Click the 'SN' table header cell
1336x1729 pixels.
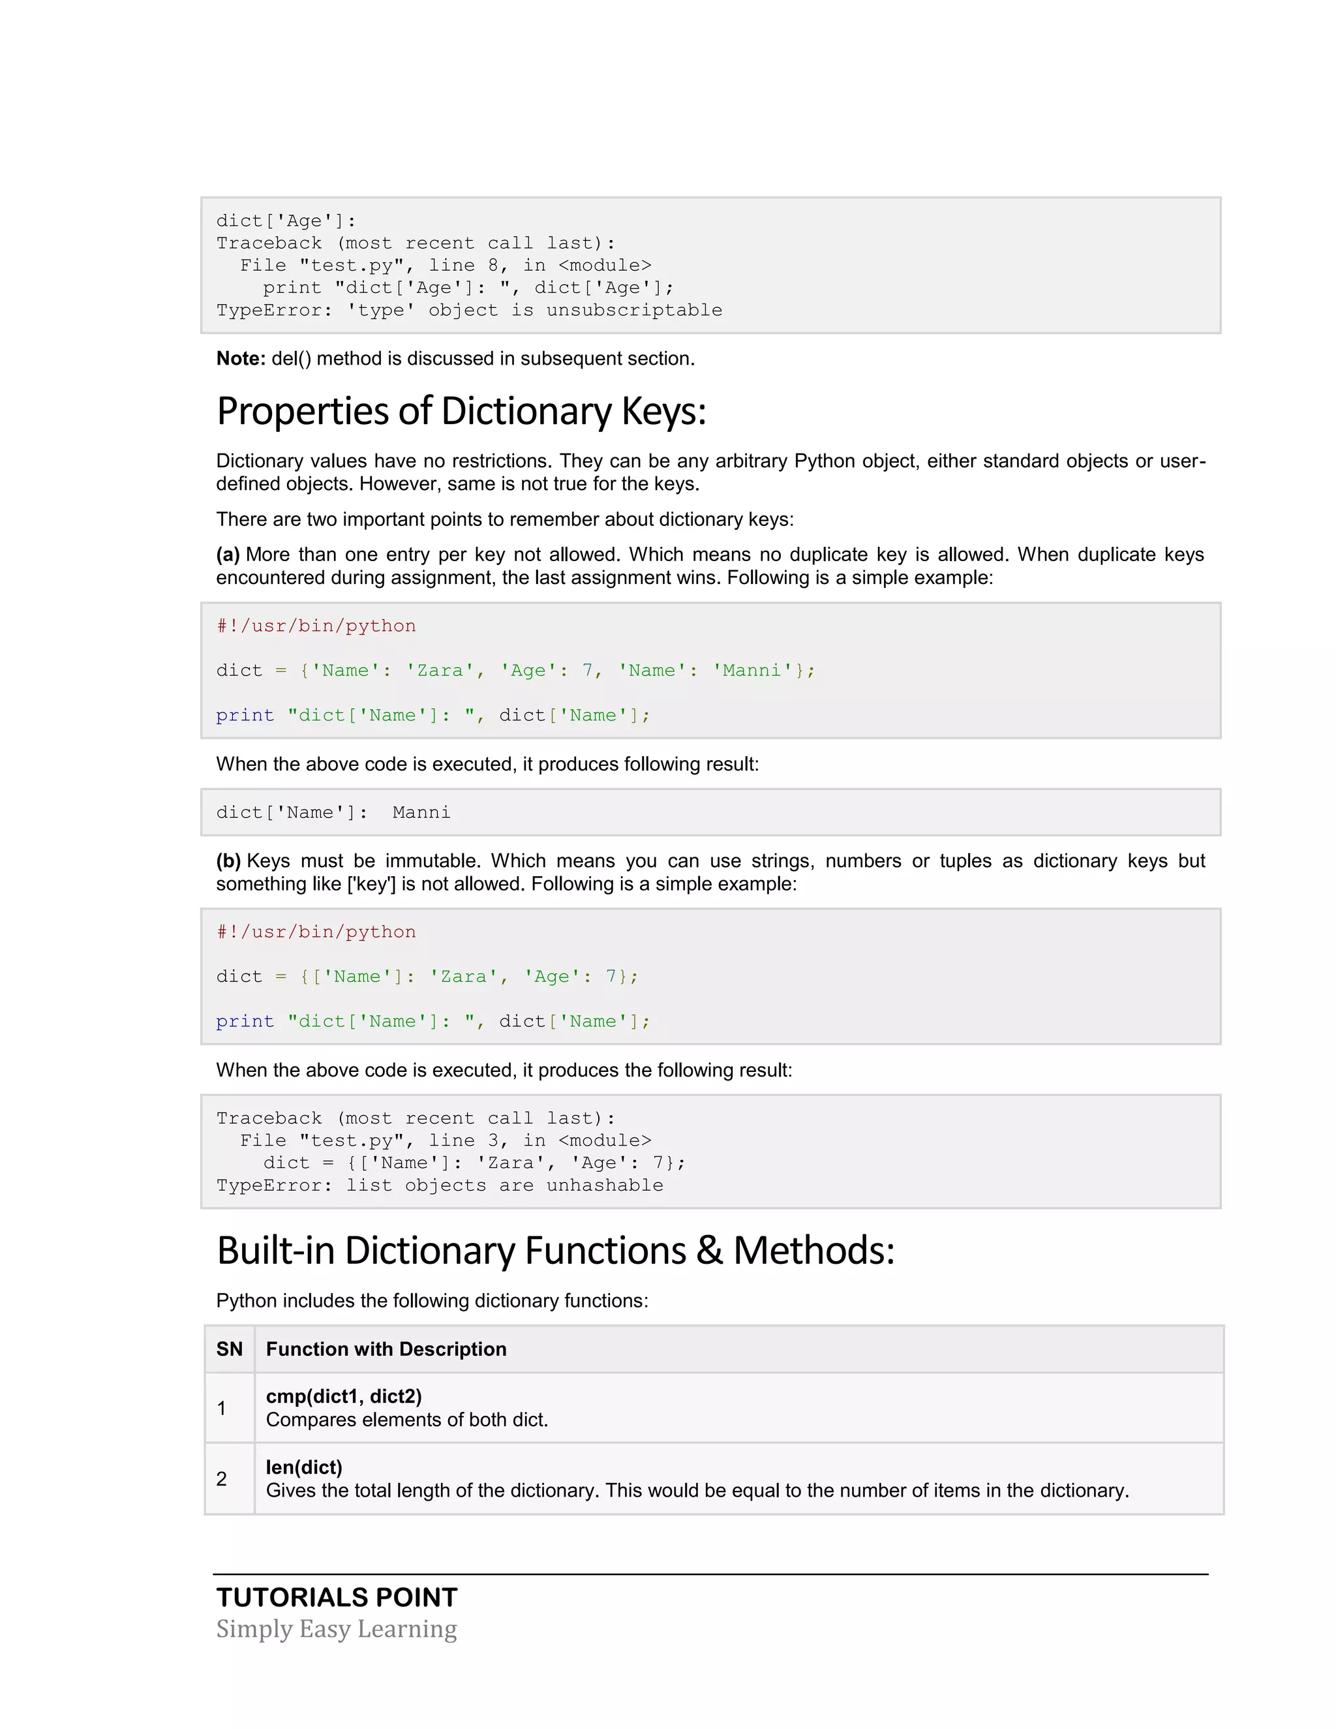pos(230,1349)
